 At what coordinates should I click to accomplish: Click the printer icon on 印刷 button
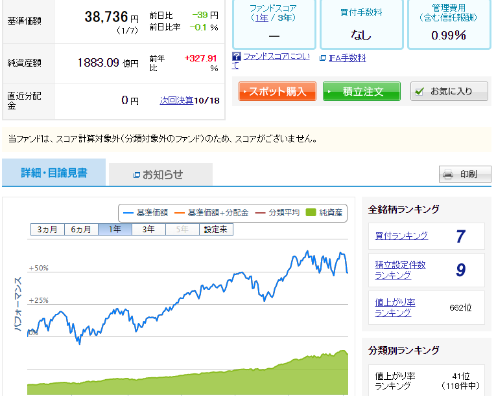coord(448,174)
